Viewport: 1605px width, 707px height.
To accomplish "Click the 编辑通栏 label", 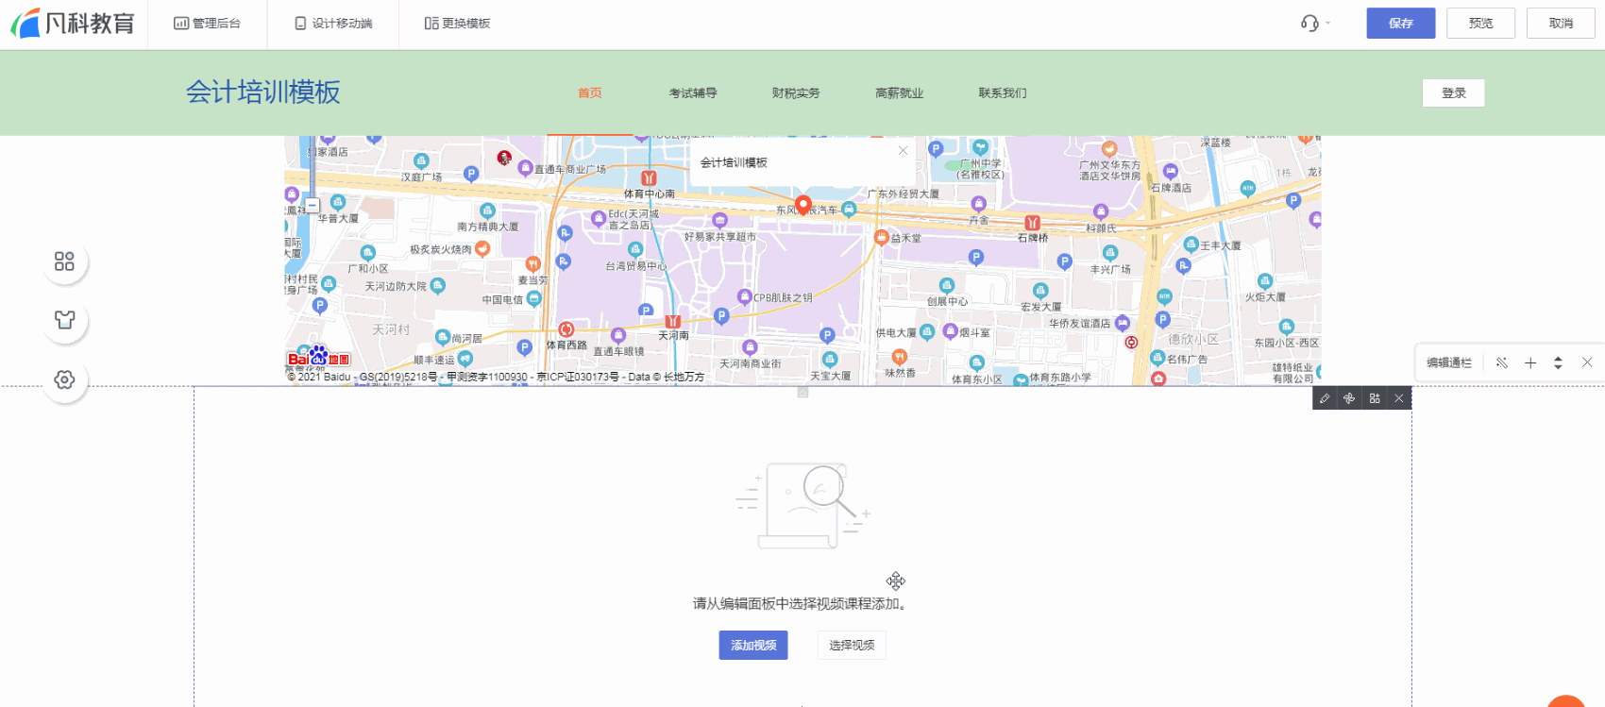I will coord(1449,362).
